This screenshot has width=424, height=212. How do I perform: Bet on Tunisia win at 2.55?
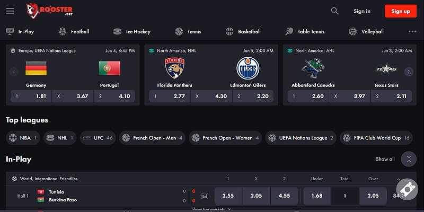tap(228, 196)
